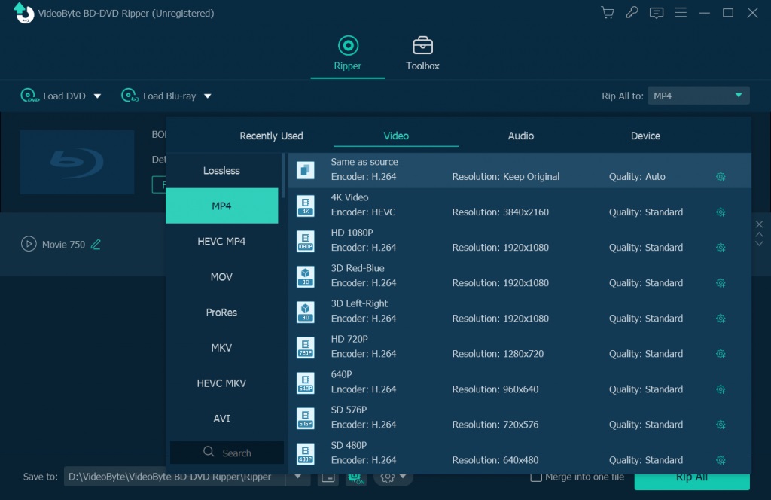Open the Toolbox section
This screenshot has width=771, height=500.
click(422, 52)
